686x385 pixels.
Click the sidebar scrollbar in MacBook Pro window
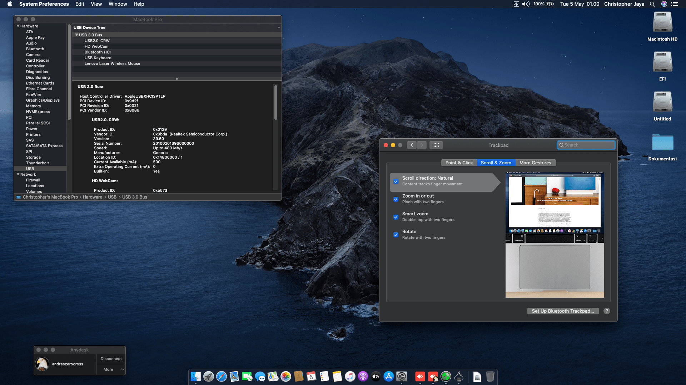tap(69, 72)
